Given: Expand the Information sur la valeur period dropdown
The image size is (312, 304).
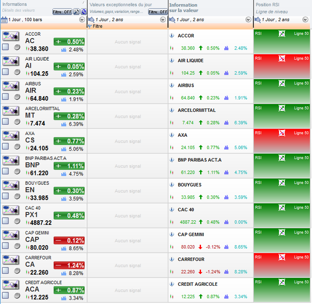Looking at the screenshot, I should coord(248,20).
